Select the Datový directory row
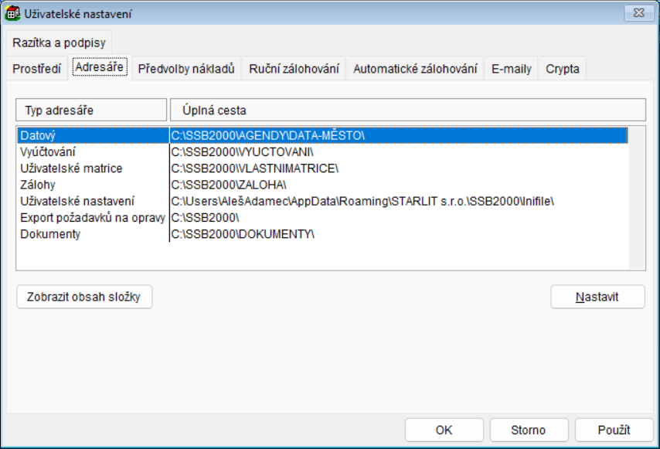Viewport: 660px width, 449px height. point(93,135)
